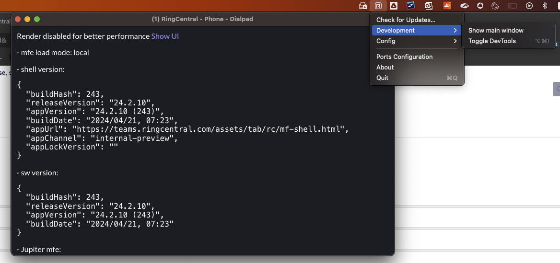Click the play circle menu bar icon
Viewport: 560px width, 263px height.
click(529, 6)
